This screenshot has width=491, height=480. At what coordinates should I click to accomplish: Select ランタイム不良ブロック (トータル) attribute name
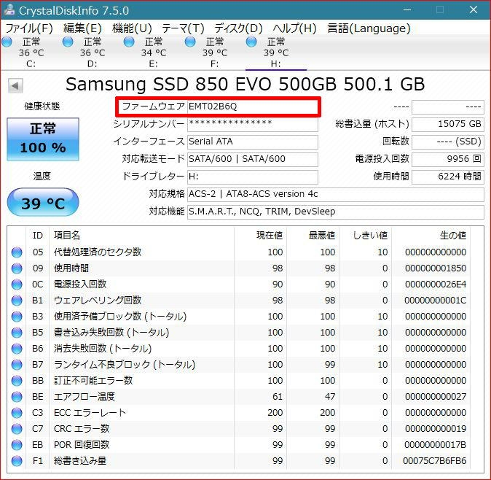point(125,365)
